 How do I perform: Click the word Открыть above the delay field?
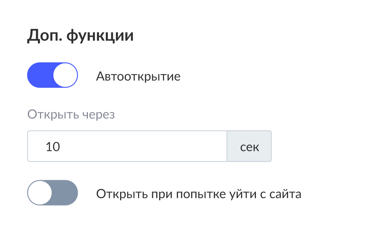point(53,115)
